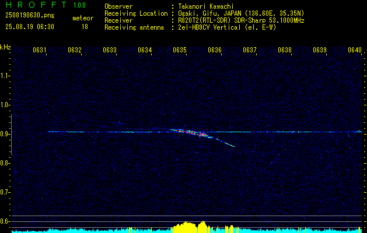
Task: Click the Observer label
Action: [118, 6]
